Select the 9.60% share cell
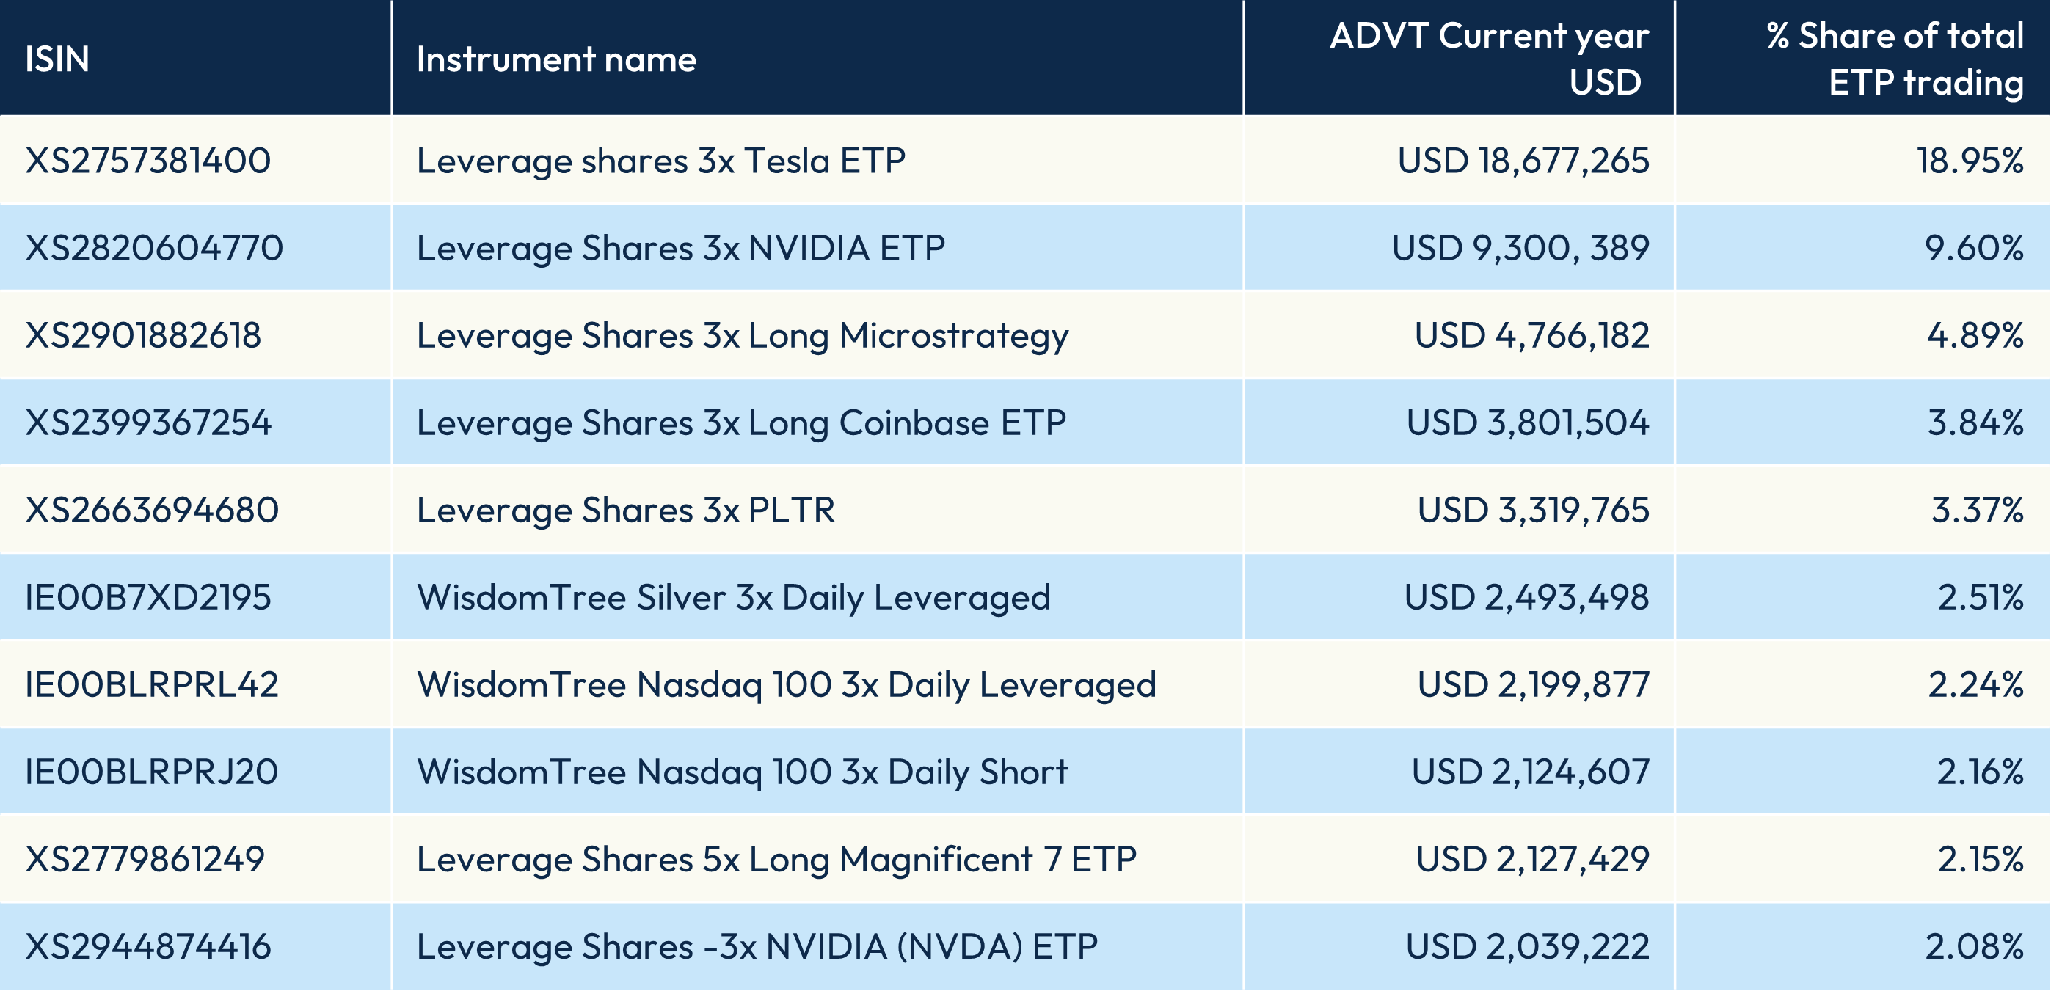The image size is (2051, 991). [1974, 249]
